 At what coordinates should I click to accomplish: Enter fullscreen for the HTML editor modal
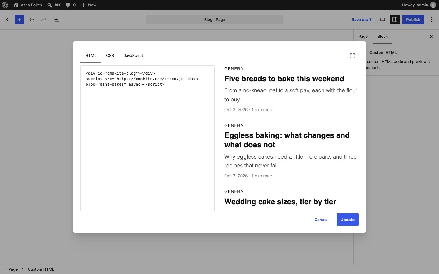(x=352, y=56)
